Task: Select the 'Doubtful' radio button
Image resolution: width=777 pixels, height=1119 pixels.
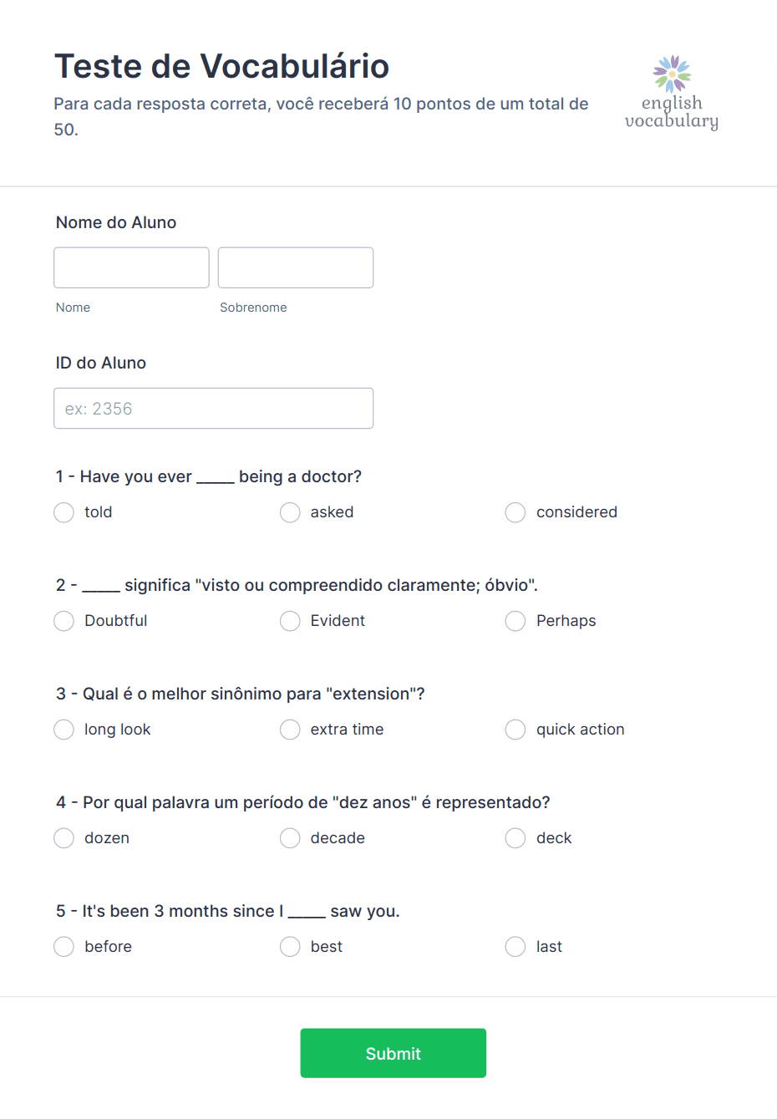Action: (x=64, y=621)
